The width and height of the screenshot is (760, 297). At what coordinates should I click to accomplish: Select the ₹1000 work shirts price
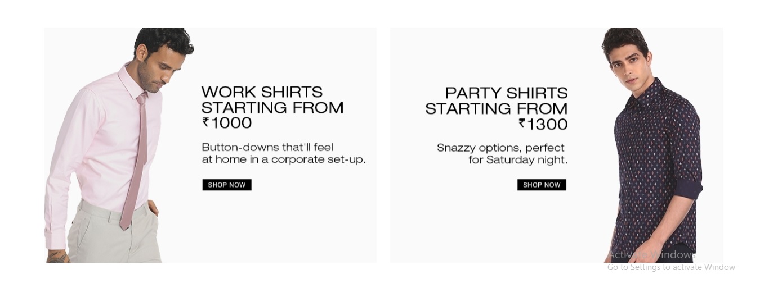pyautogui.click(x=227, y=122)
